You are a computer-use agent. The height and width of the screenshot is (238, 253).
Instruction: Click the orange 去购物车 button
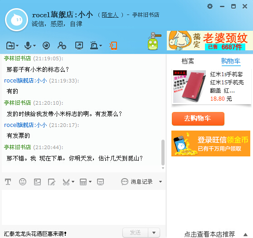tap(198, 119)
